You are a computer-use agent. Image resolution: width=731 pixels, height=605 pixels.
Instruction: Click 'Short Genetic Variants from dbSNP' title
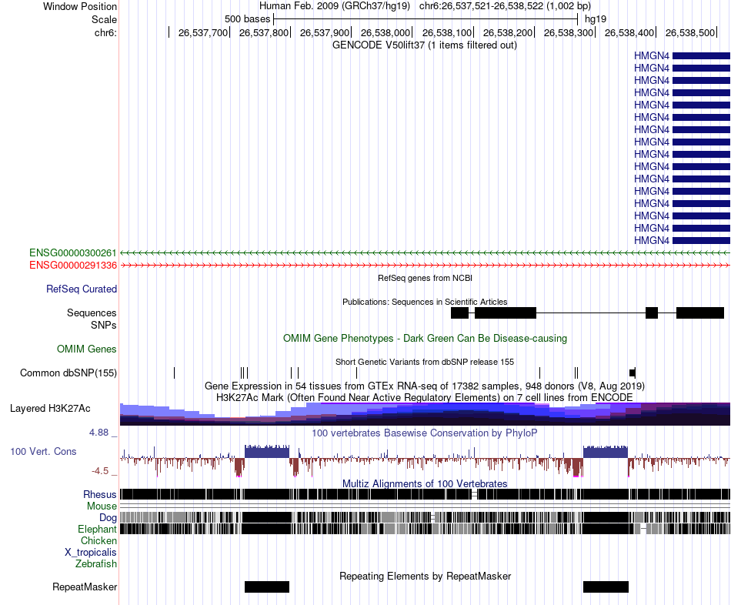[425, 362]
